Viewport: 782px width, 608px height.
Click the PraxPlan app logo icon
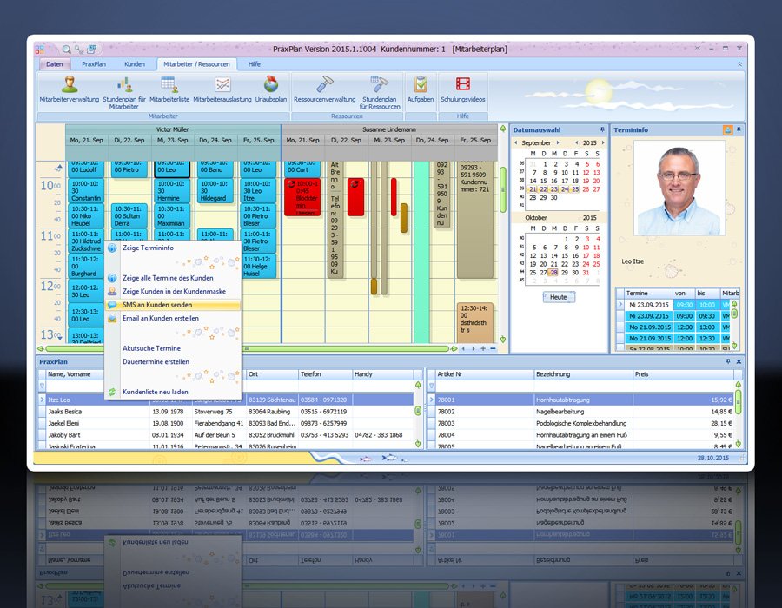click(40, 49)
